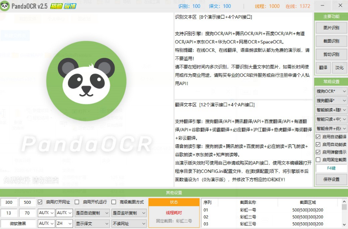Click the 固定截图: 彩虹二号 status text
Viewport: 348px width, 229px height.
(174, 221)
